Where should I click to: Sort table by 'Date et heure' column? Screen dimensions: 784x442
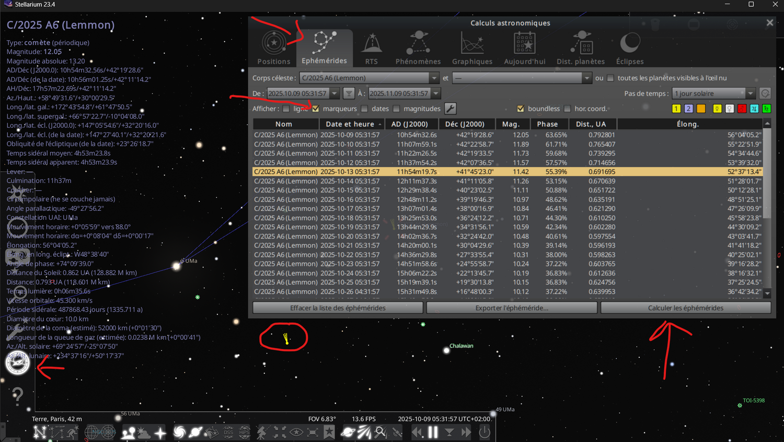(352, 124)
